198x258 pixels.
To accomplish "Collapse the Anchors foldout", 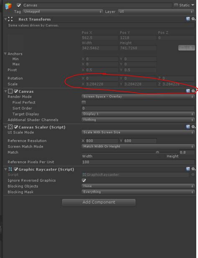I will [x=5, y=54].
